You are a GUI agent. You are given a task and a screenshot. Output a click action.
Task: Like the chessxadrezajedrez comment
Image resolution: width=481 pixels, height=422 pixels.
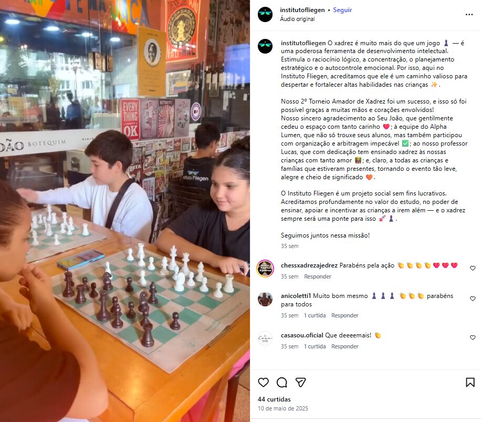(x=473, y=268)
